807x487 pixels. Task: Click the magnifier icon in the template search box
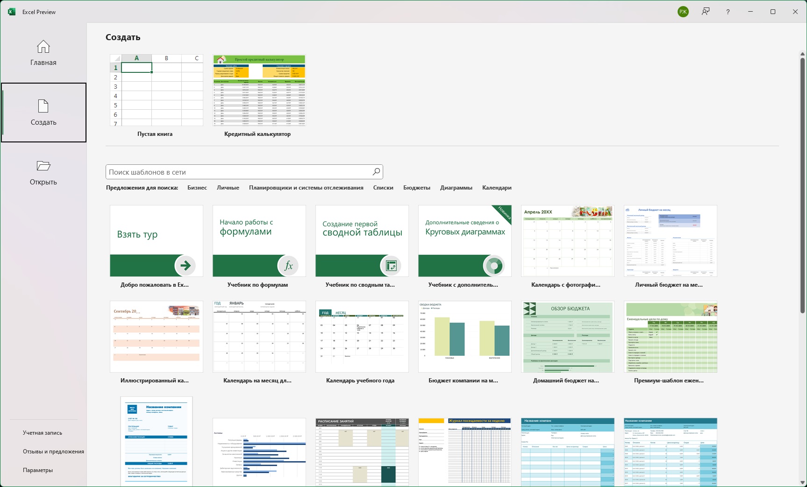pyautogui.click(x=376, y=172)
